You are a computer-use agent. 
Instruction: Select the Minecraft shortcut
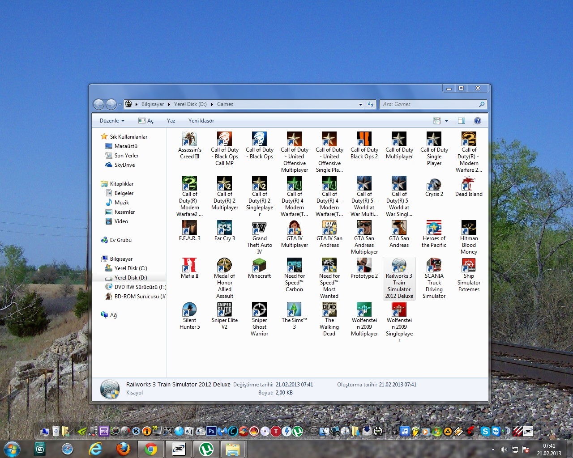pyautogui.click(x=259, y=268)
